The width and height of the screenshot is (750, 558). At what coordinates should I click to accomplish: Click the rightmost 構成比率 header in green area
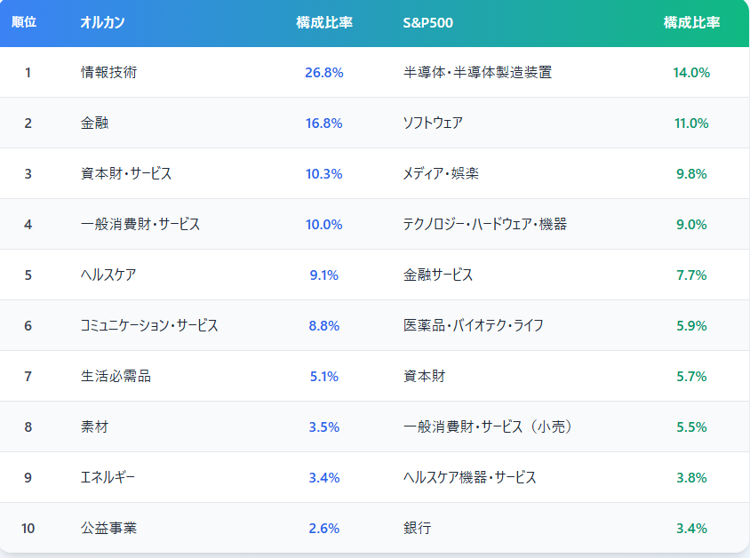691,22
